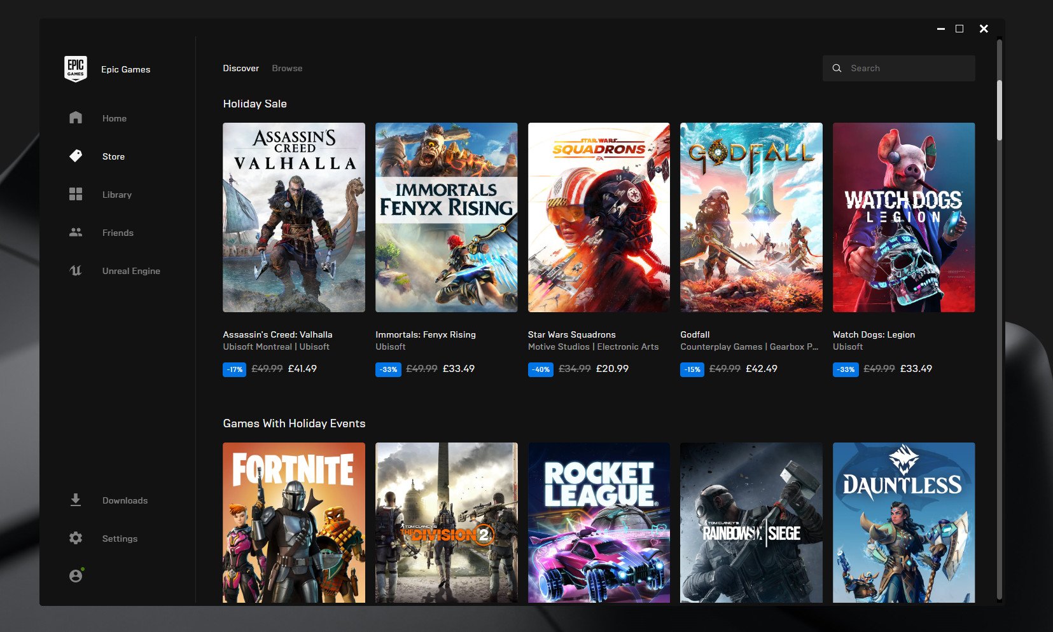Switch to the Discover tab

click(241, 68)
